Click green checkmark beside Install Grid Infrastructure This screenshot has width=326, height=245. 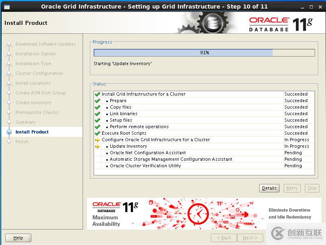97,94
